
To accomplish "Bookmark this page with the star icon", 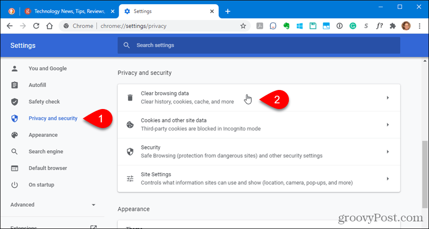I will 243,26.
